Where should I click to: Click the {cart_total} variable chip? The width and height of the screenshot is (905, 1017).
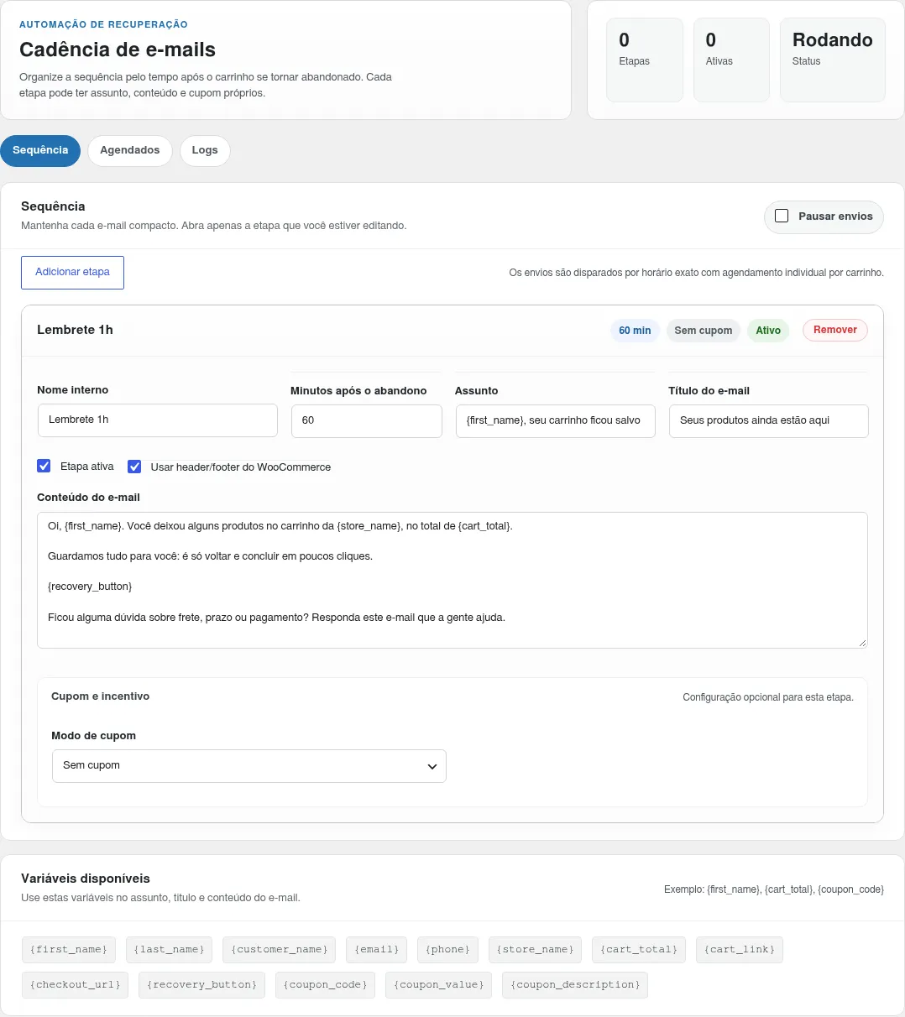(x=639, y=949)
